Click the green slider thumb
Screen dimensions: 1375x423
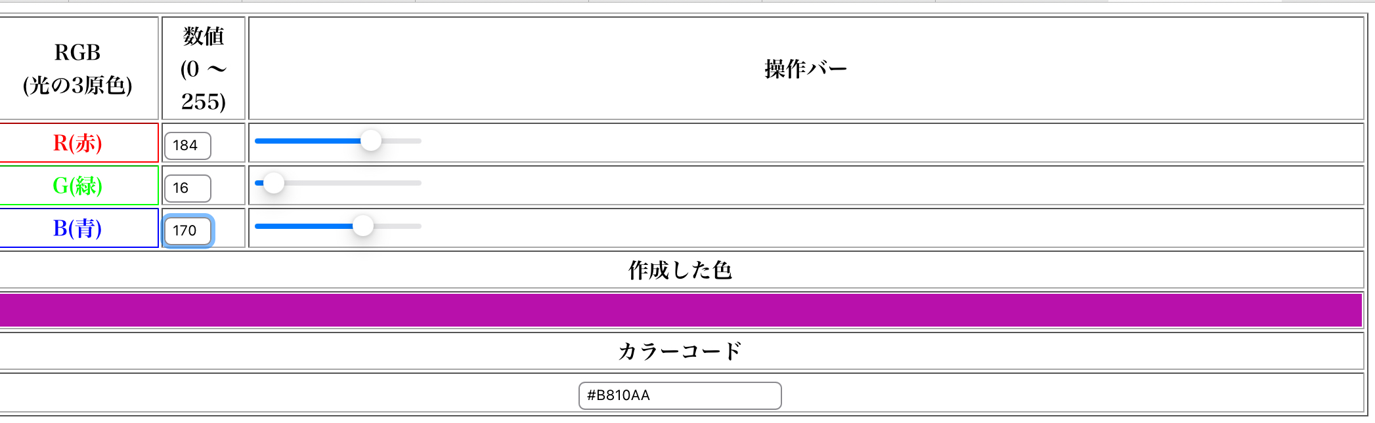pos(274,183)
